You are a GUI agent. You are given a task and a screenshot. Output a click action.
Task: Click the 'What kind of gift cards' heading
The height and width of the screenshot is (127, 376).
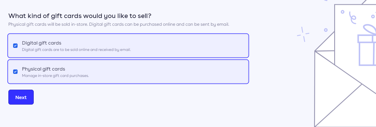[80, 16]
